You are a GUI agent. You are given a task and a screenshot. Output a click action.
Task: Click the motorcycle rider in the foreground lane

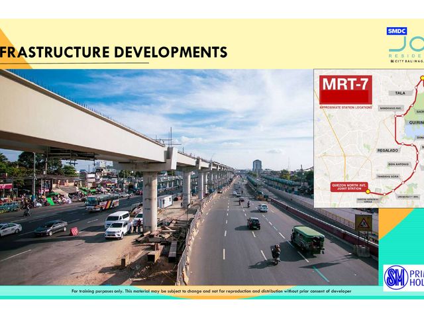click(276, 254)
